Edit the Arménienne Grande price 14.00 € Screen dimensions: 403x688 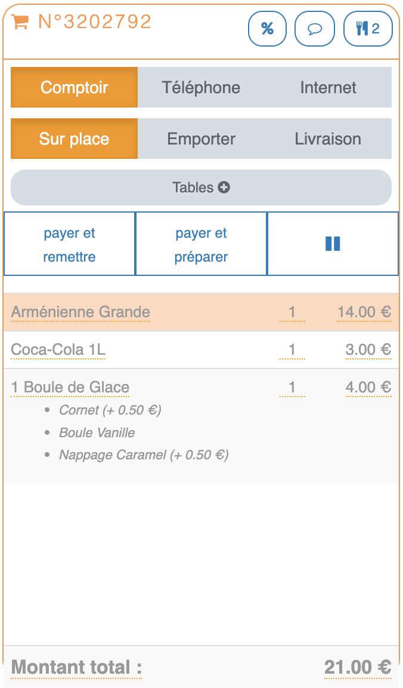coord(364,312)
